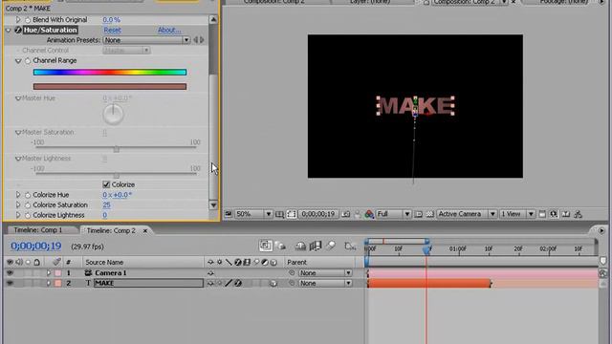Switch to Timeline: Comp 1 tab

click(x=38, y=230)
